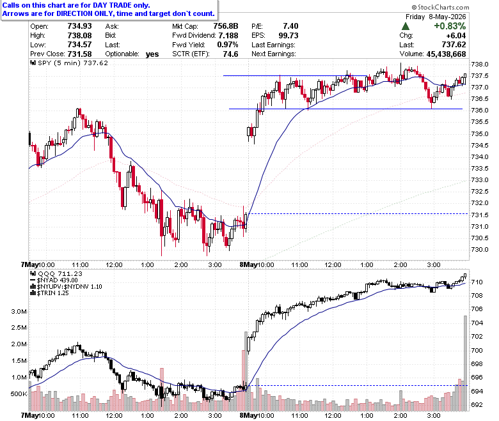The image size is (499, 421).
Task: Click the upper blue resistance line at 737.5
Action: click(295, 75)
